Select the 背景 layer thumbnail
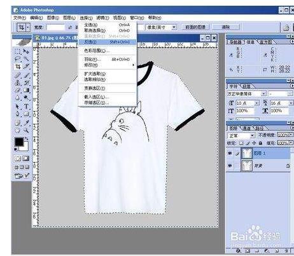This screenshot has height=256, width=294. pos(247,166)
